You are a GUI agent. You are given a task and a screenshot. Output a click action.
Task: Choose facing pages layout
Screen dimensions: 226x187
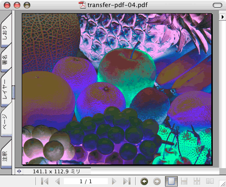click(x=210, y=181)
